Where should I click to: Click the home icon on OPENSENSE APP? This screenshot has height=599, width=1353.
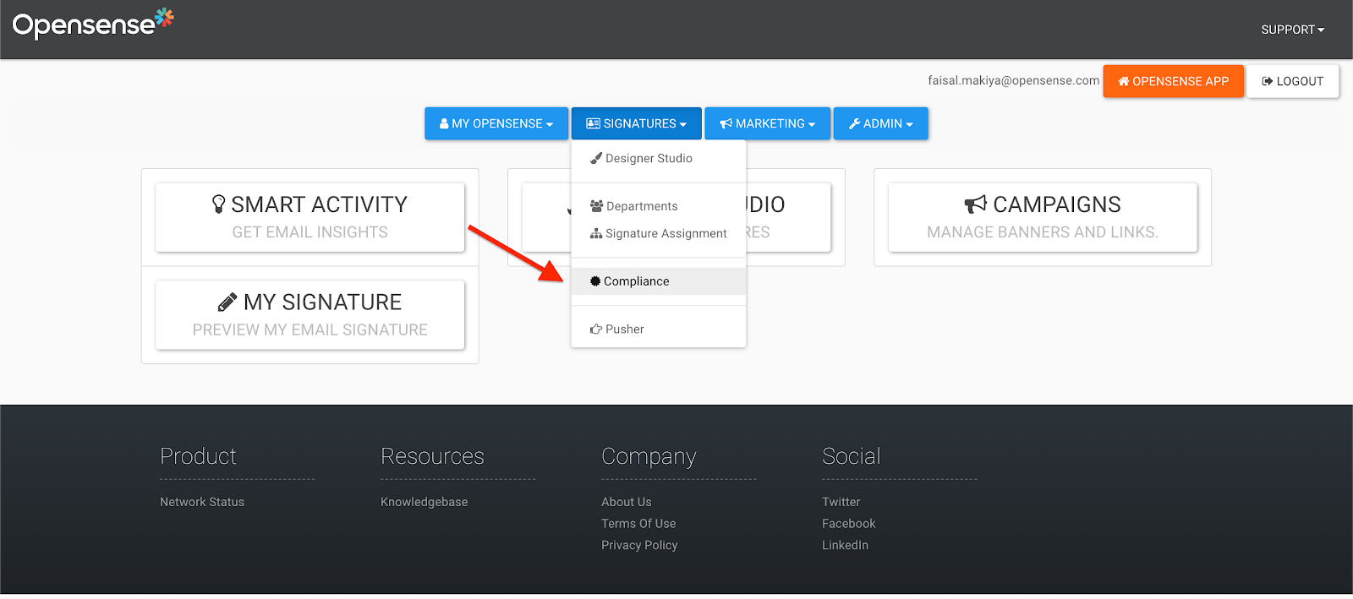point(1124,81)
